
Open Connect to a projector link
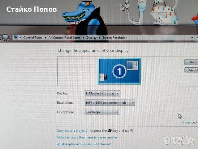tap(73, 131)
